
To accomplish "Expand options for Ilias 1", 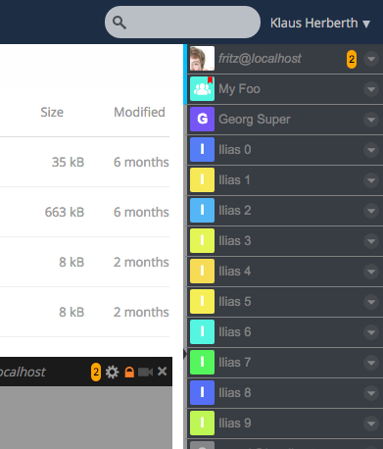I will [x=371, y=180].
